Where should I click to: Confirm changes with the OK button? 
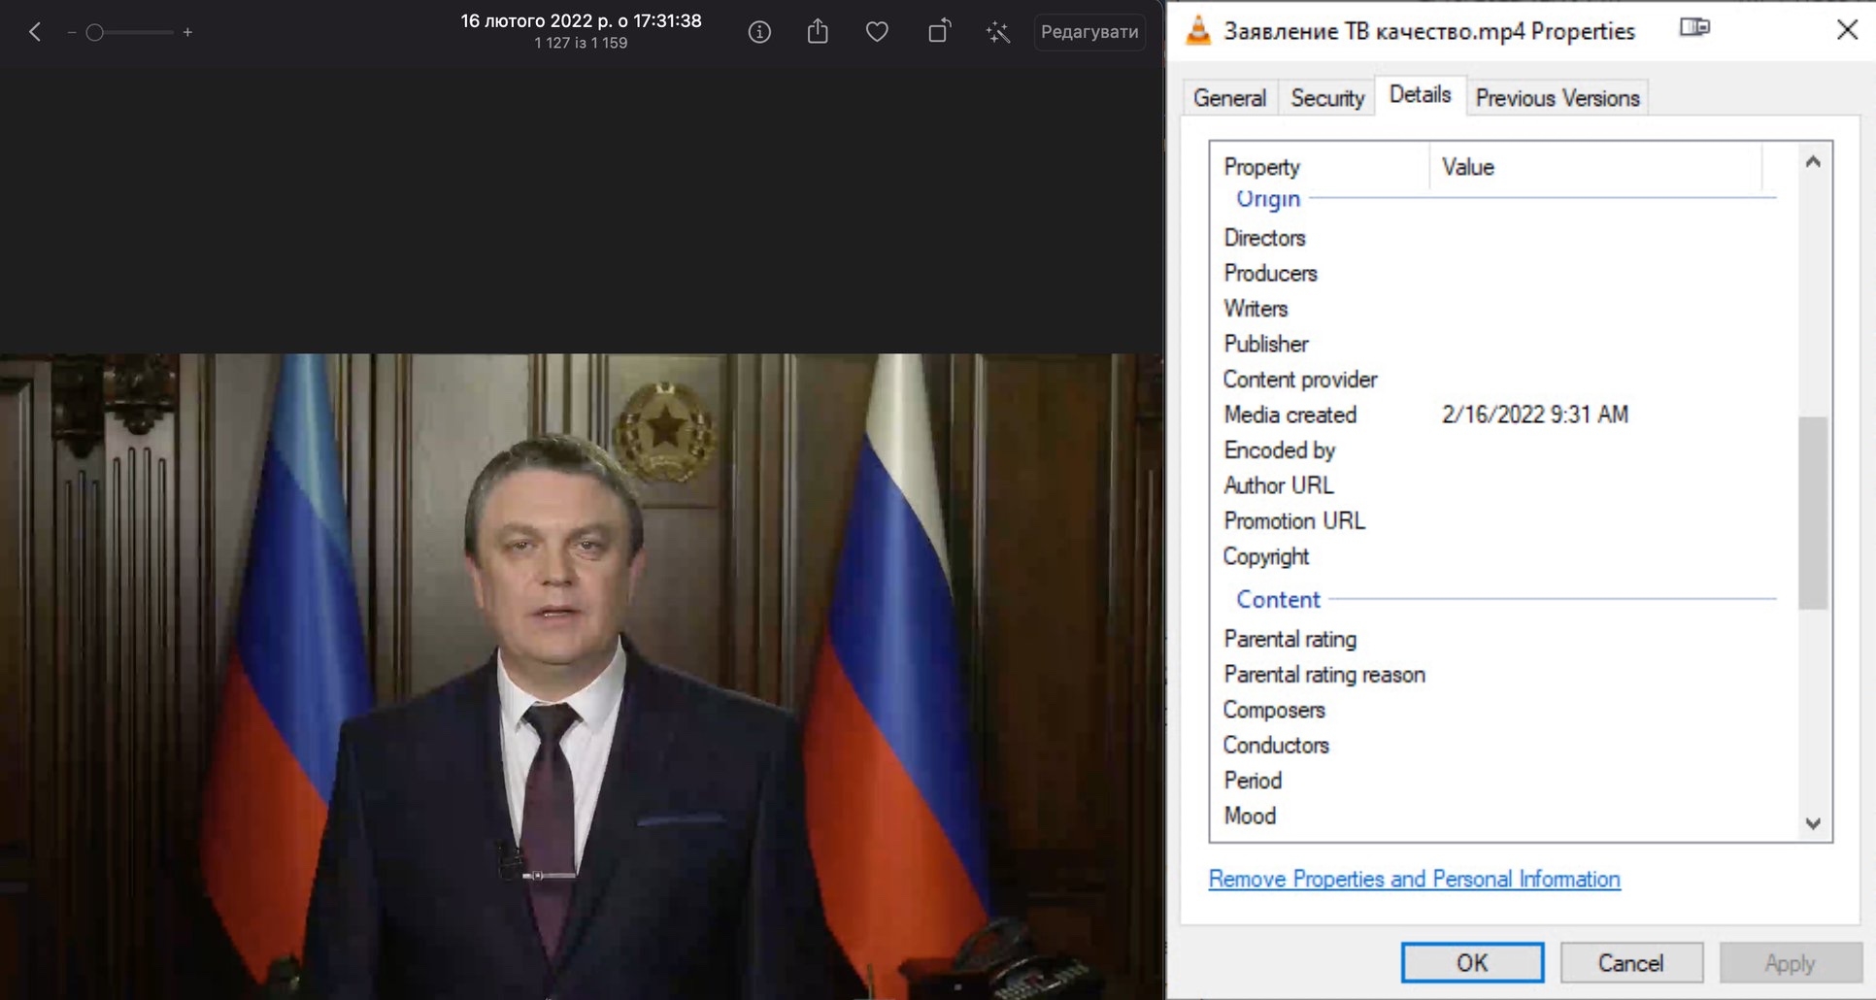click(x=1472, y=962)
